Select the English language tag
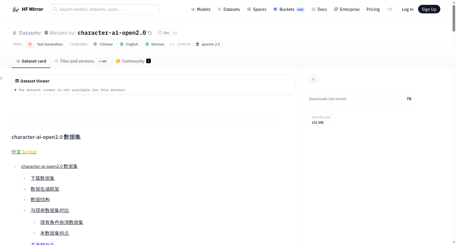The image size is (456, 245). pos(129,44)
